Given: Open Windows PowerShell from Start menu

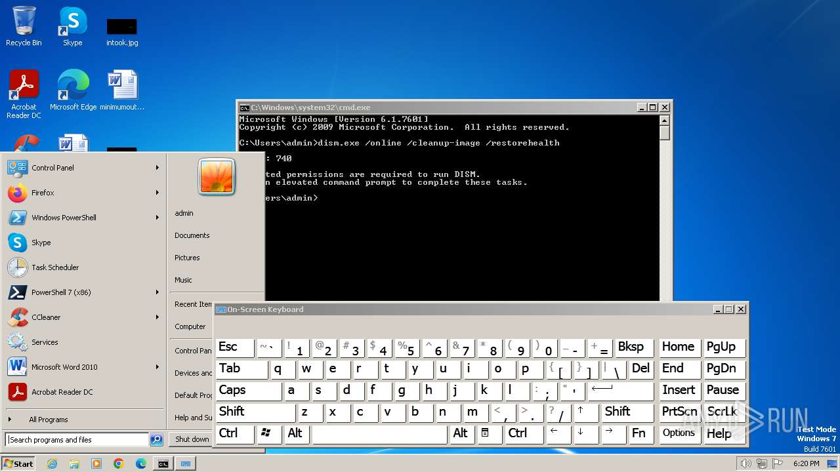Looking at the screenshot, I should (84, 218).
